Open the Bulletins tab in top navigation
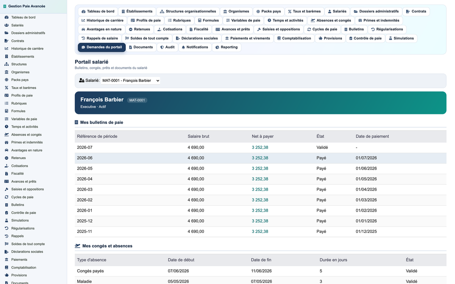 tap(354, 29)
